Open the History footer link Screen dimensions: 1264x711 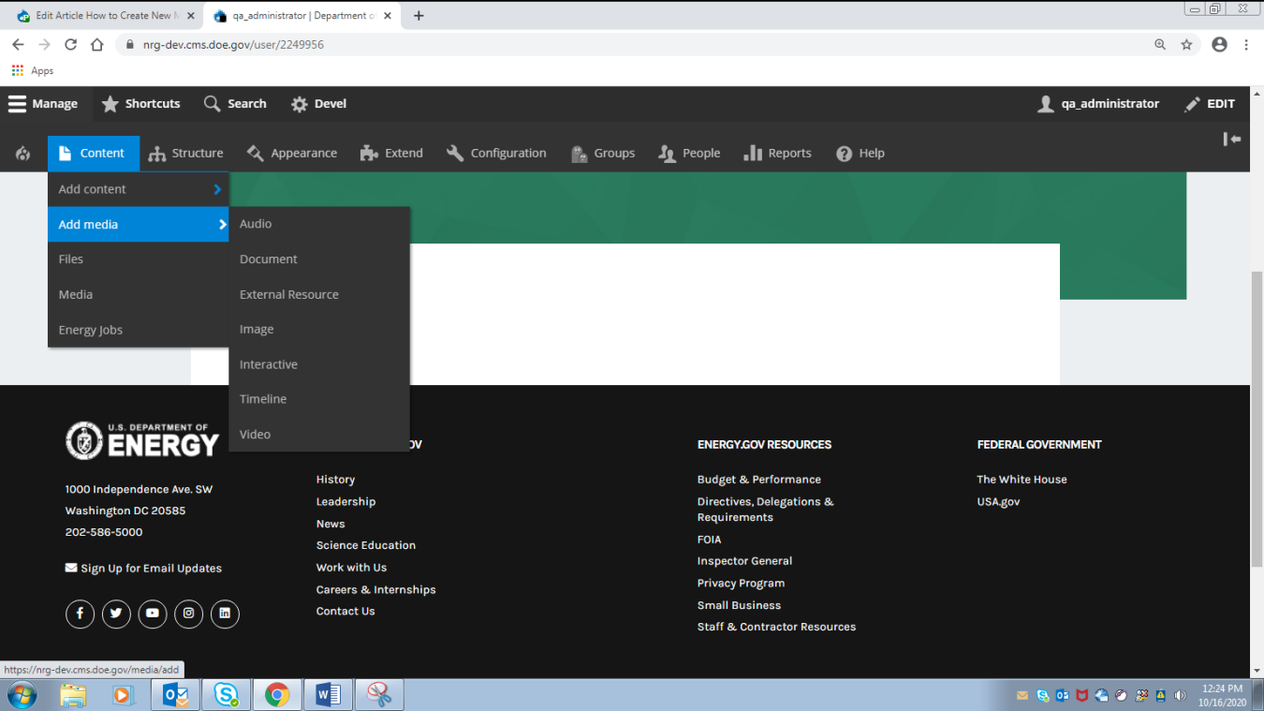(x=335, y=480)
